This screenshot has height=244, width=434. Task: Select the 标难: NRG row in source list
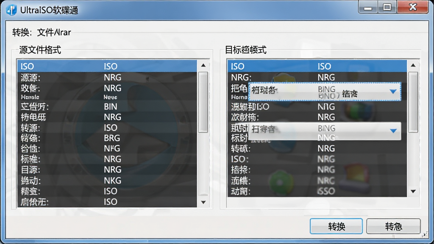click(107, 159)
